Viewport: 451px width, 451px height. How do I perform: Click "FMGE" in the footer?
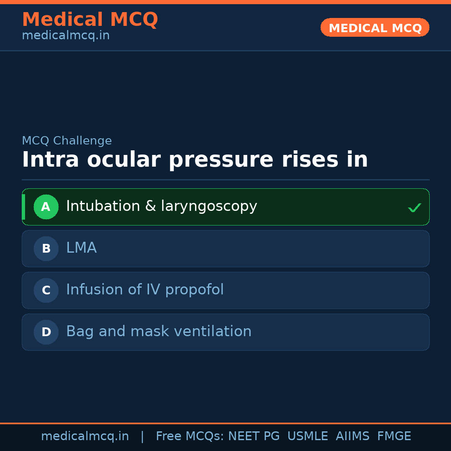(394, 436)
